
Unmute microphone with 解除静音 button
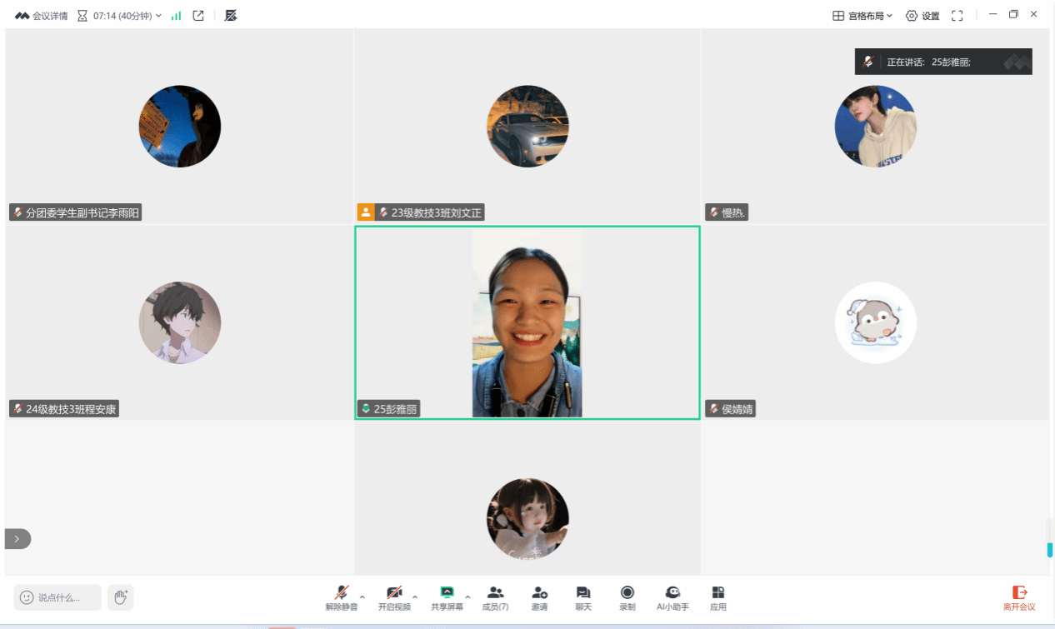[341, 597]
